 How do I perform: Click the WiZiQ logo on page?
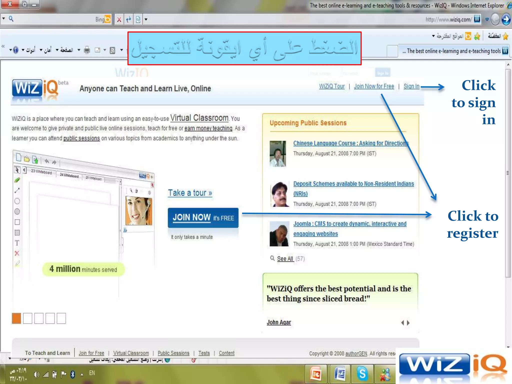(x=35, y=88)
